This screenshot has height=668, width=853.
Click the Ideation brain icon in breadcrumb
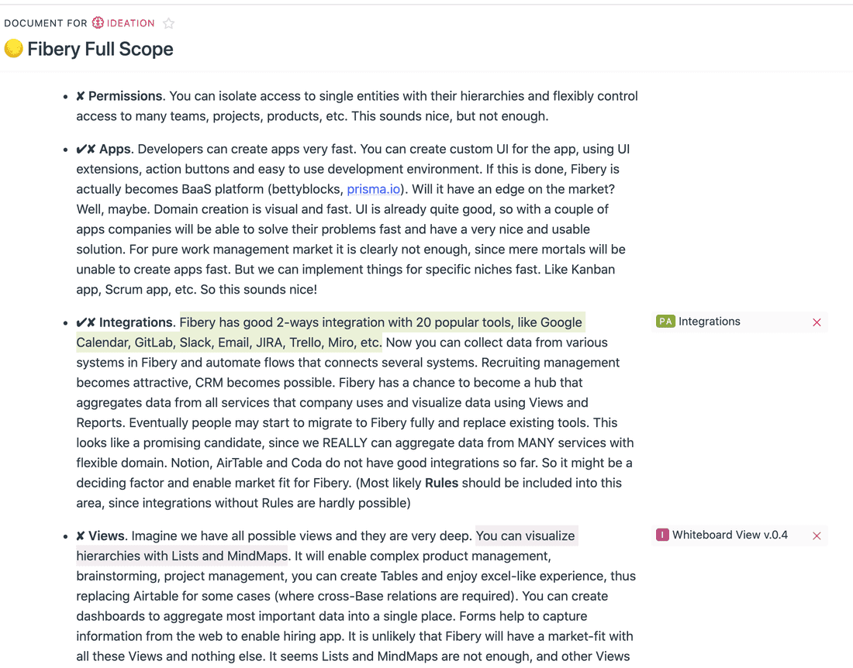(x=96, y=23)
